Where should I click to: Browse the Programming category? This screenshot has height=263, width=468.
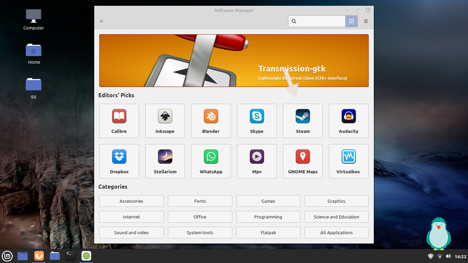[269, 217]
